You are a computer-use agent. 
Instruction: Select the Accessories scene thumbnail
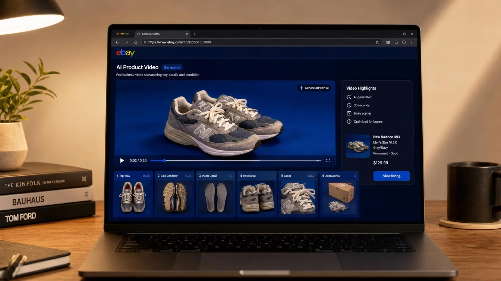[x=339, y=194]
